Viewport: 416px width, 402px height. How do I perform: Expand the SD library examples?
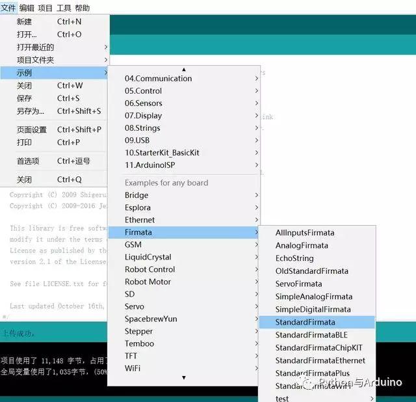tap(184, 294)
